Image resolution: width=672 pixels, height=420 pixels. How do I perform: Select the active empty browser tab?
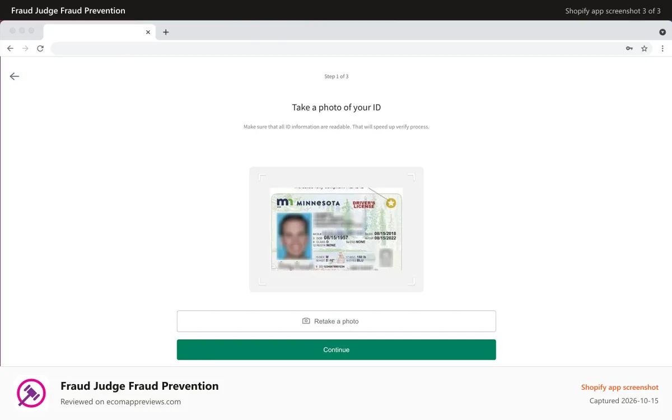[99, 32]
